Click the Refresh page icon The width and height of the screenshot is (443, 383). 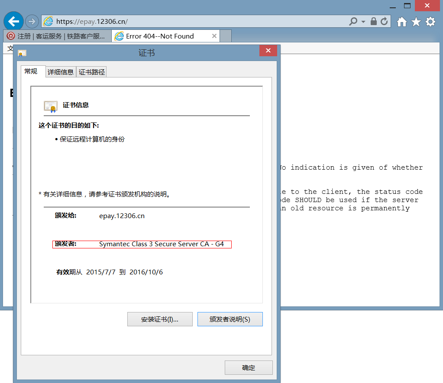pos(384,22)
